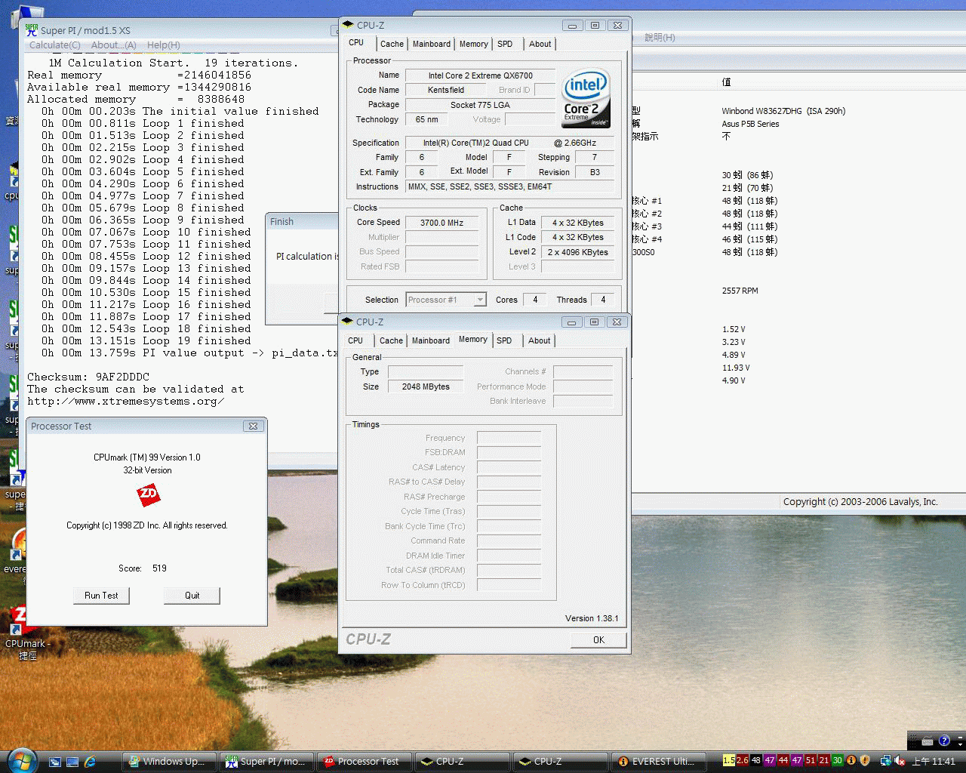The image size is (966, 773).
Task: Select About tab in lower CPU-Z window
Action: coord(539,340)
